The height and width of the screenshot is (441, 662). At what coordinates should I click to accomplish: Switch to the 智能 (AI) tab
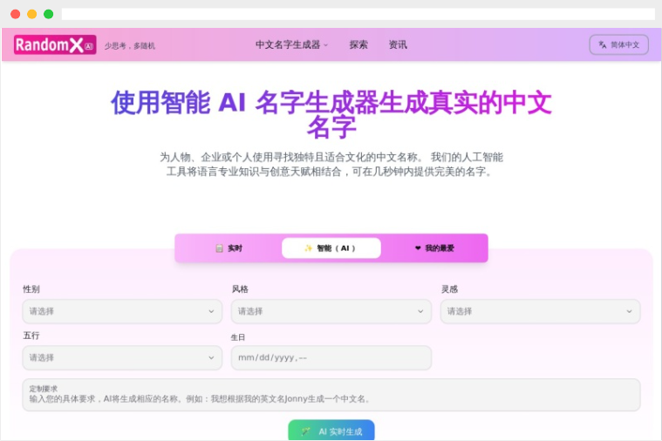331,248
